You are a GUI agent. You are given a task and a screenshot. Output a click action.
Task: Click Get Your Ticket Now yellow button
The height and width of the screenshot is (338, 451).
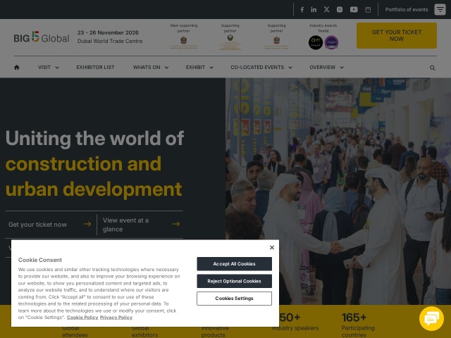[397, 36]
